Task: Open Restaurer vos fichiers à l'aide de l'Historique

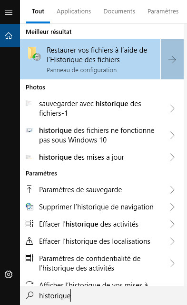Action: (90, 59)
